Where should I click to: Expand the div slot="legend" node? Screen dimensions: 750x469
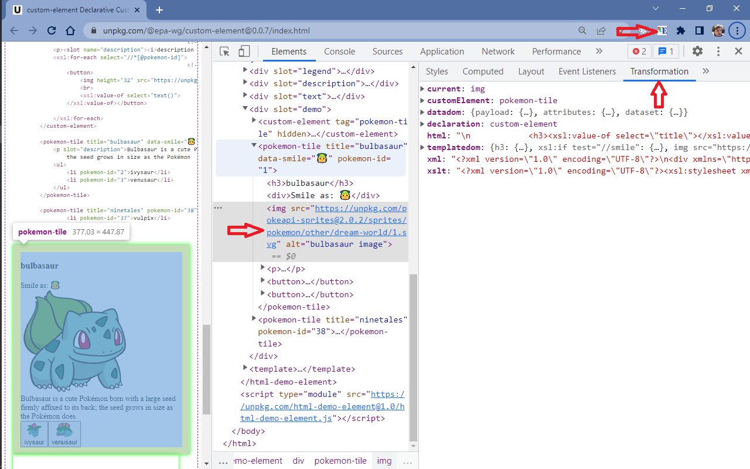pyautogui.click(x=246, y=70)
